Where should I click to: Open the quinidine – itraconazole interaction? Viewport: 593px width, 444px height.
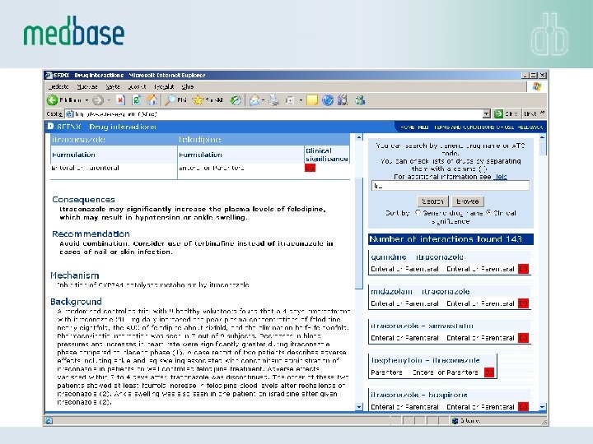(417, 257)
